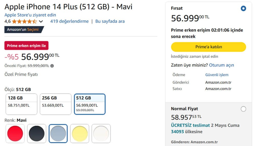The height and width of the screenshot is (146, 260).
Task: Select the 512 GB size option
Action: click(89, 104)
